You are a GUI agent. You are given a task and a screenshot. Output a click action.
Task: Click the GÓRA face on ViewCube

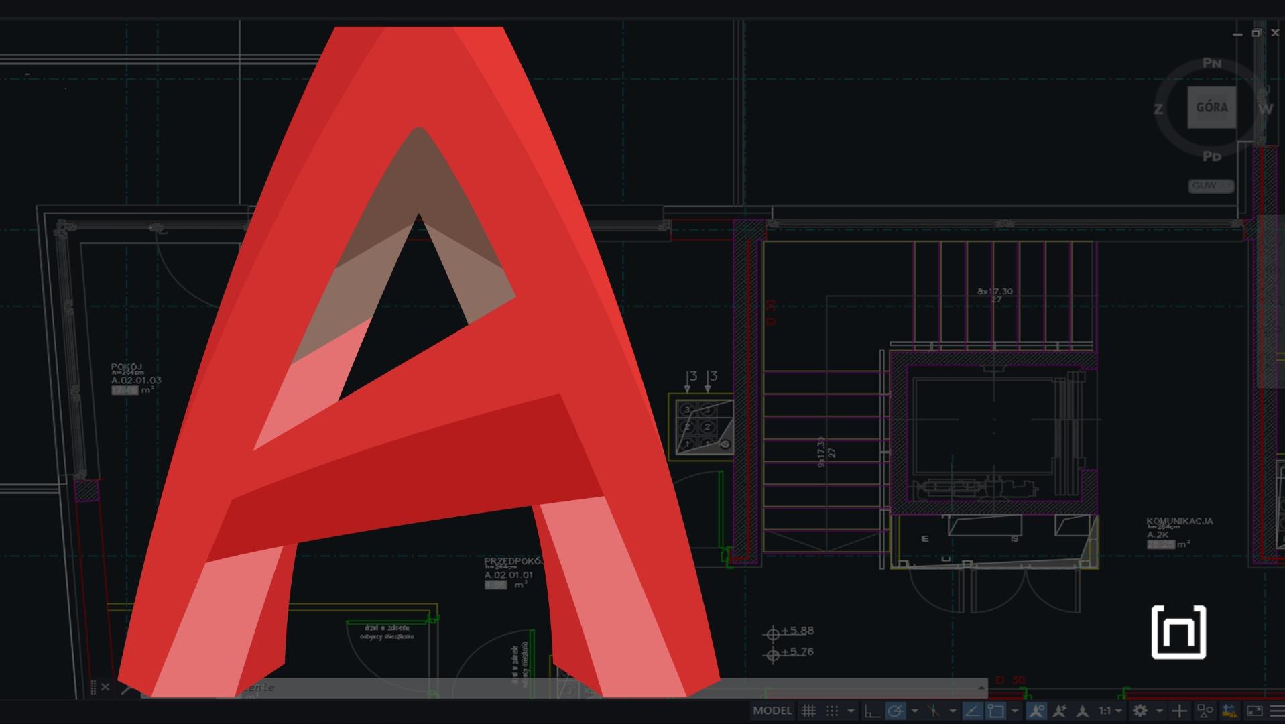coord(1212,107)
